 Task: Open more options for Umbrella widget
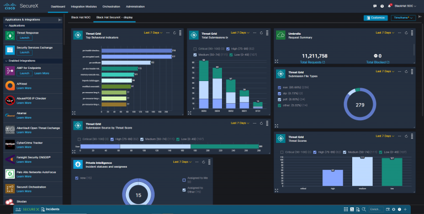point(399,33)
